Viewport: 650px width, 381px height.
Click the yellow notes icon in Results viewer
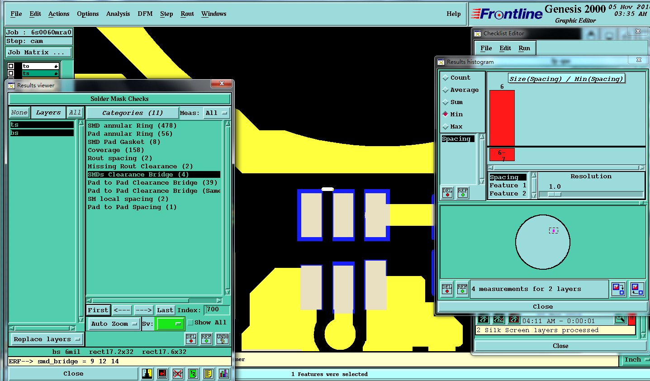click(208, 374)
